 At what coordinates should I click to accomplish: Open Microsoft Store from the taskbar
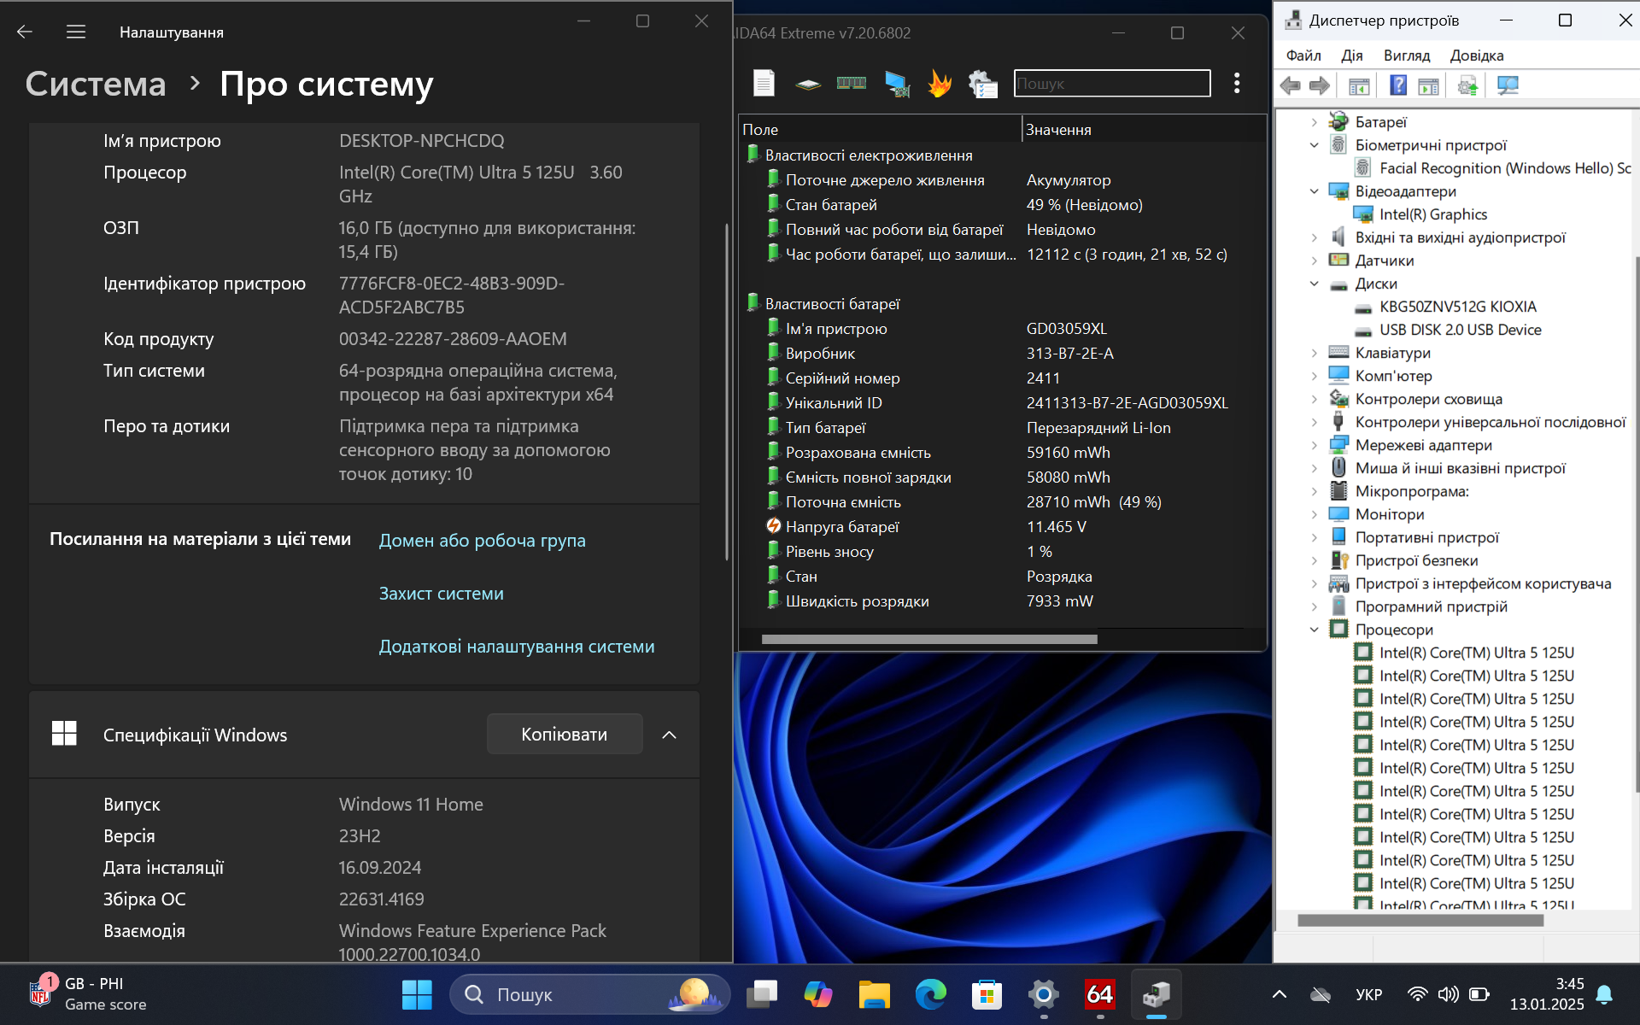[987, 994]
